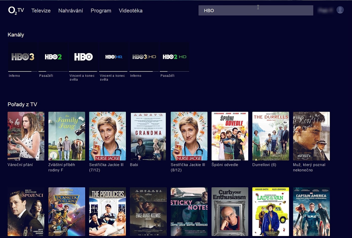
Task: Click the Kanály section heading
Action: 16,35
